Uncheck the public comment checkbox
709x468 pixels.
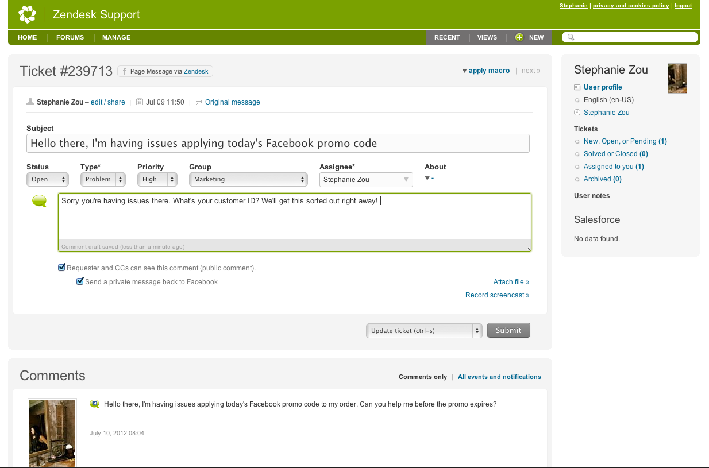point(61,268)
